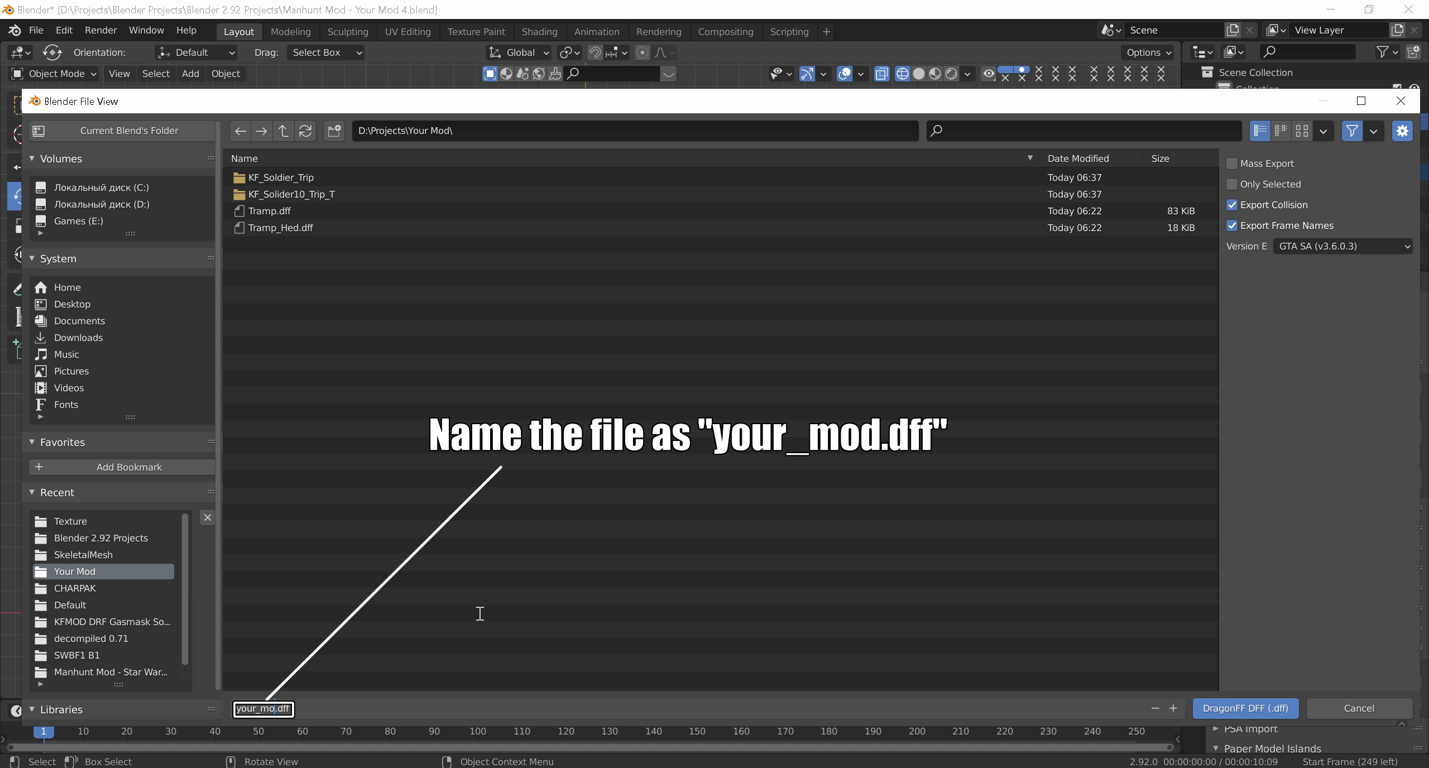
Task: Switch to thumbnail display mode icon
Action: click(1302, 131)
